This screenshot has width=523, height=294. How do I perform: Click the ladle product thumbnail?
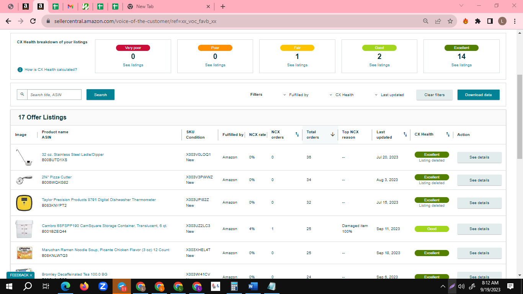coord(24,157)
